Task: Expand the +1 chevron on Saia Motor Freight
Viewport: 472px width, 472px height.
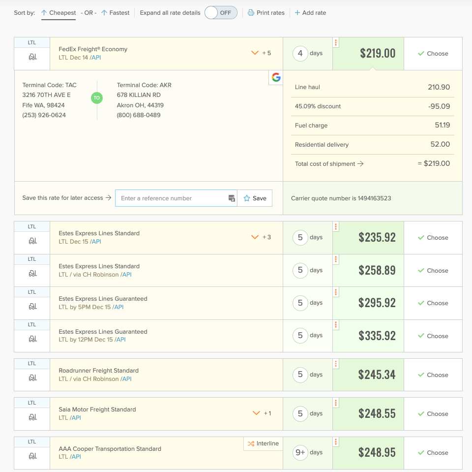Action: pos(256,413)
